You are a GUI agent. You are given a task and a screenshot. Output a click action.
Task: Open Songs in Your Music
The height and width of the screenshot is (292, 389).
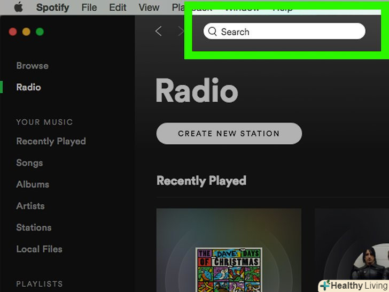[29, 163]
